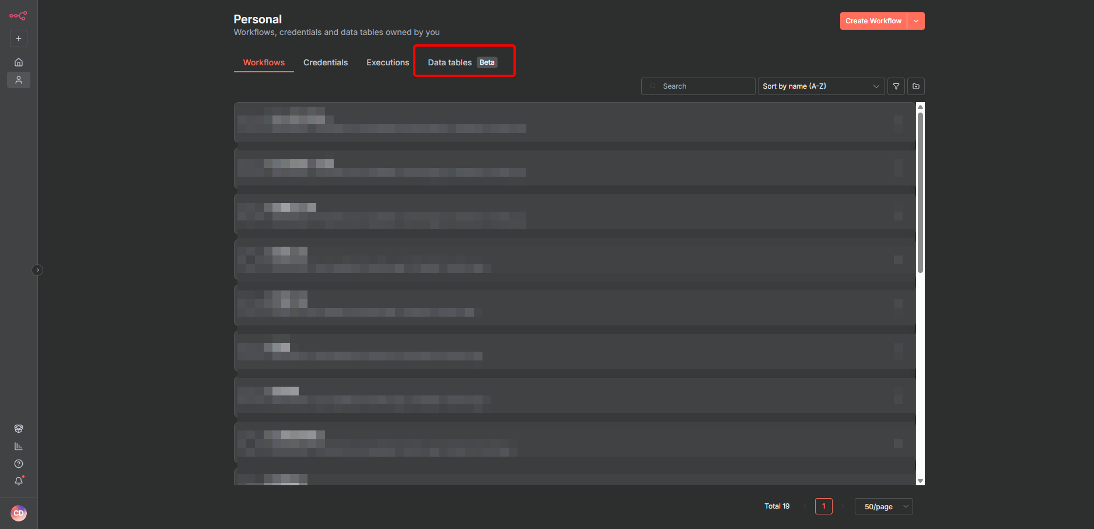Open the Data tables Beta tab

(462, 62)
